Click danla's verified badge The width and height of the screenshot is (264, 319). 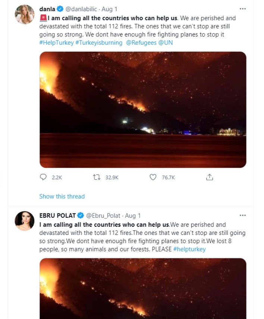click(59, 9)
